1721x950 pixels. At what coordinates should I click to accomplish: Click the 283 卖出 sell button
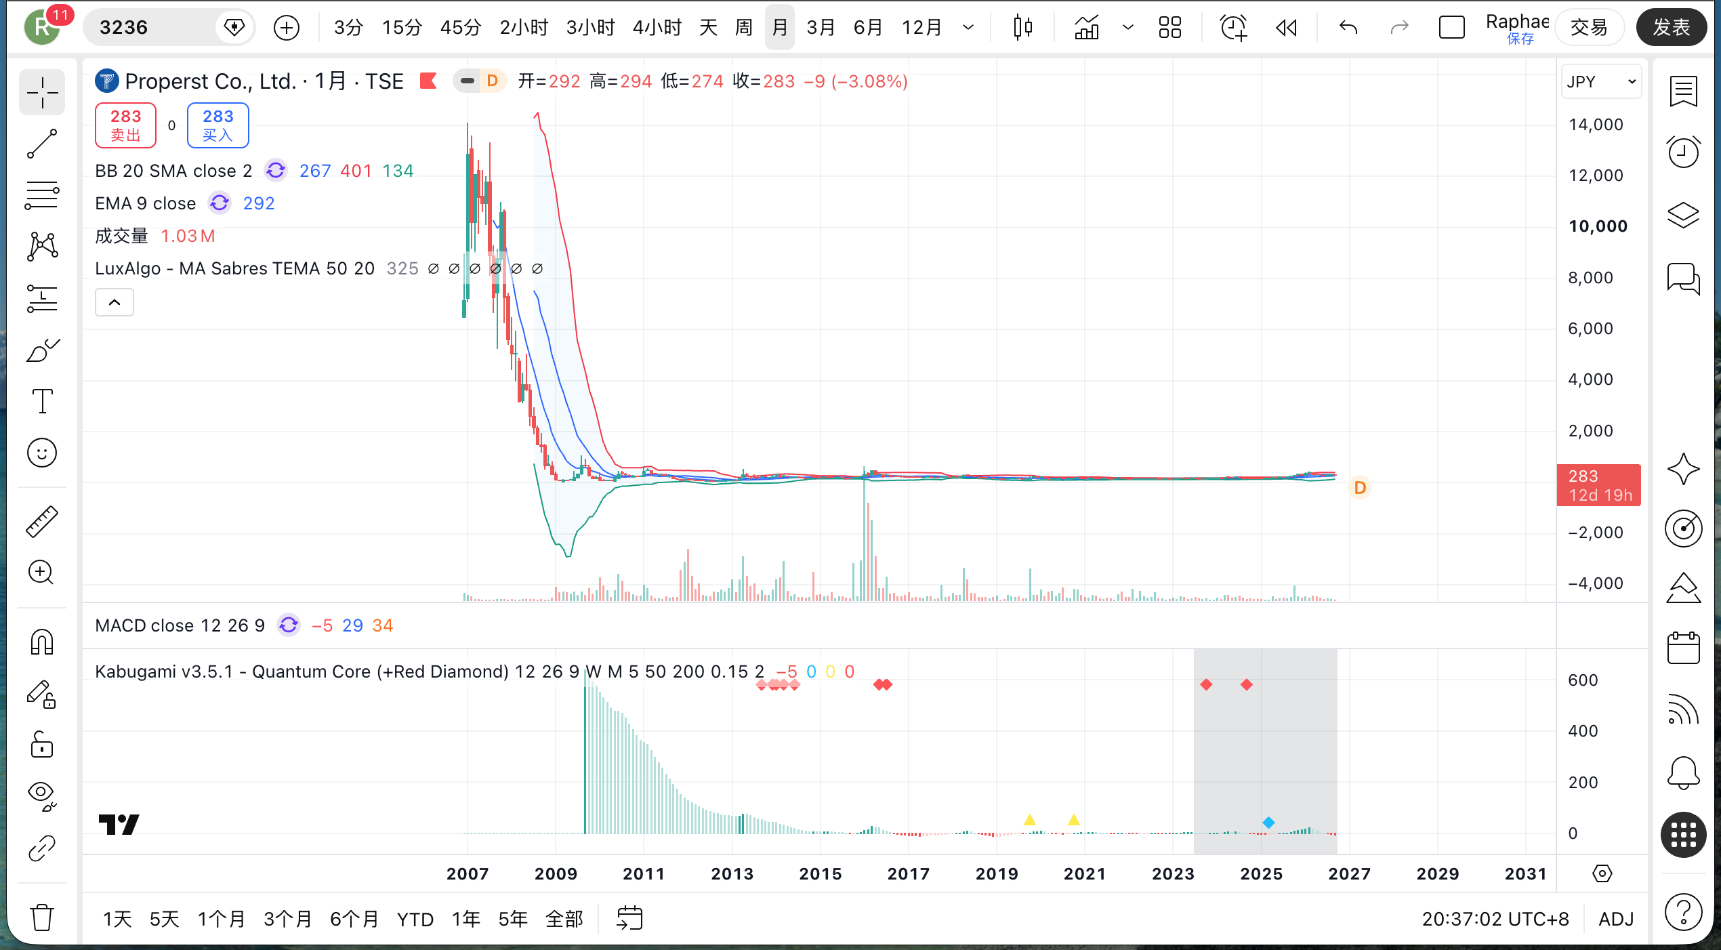pyautogui.click(x=125, y=125)
